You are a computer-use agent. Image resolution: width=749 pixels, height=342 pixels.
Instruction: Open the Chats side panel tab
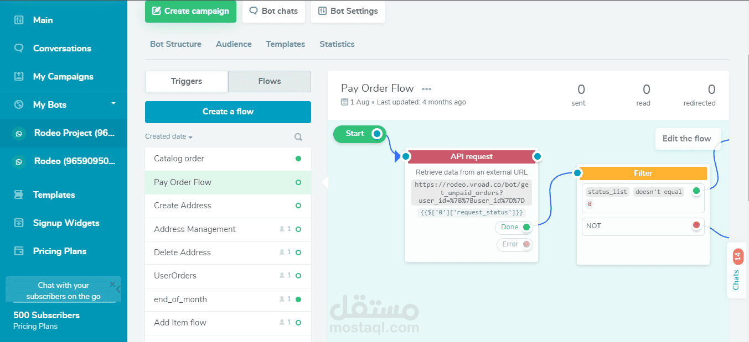tap(737, 271)
